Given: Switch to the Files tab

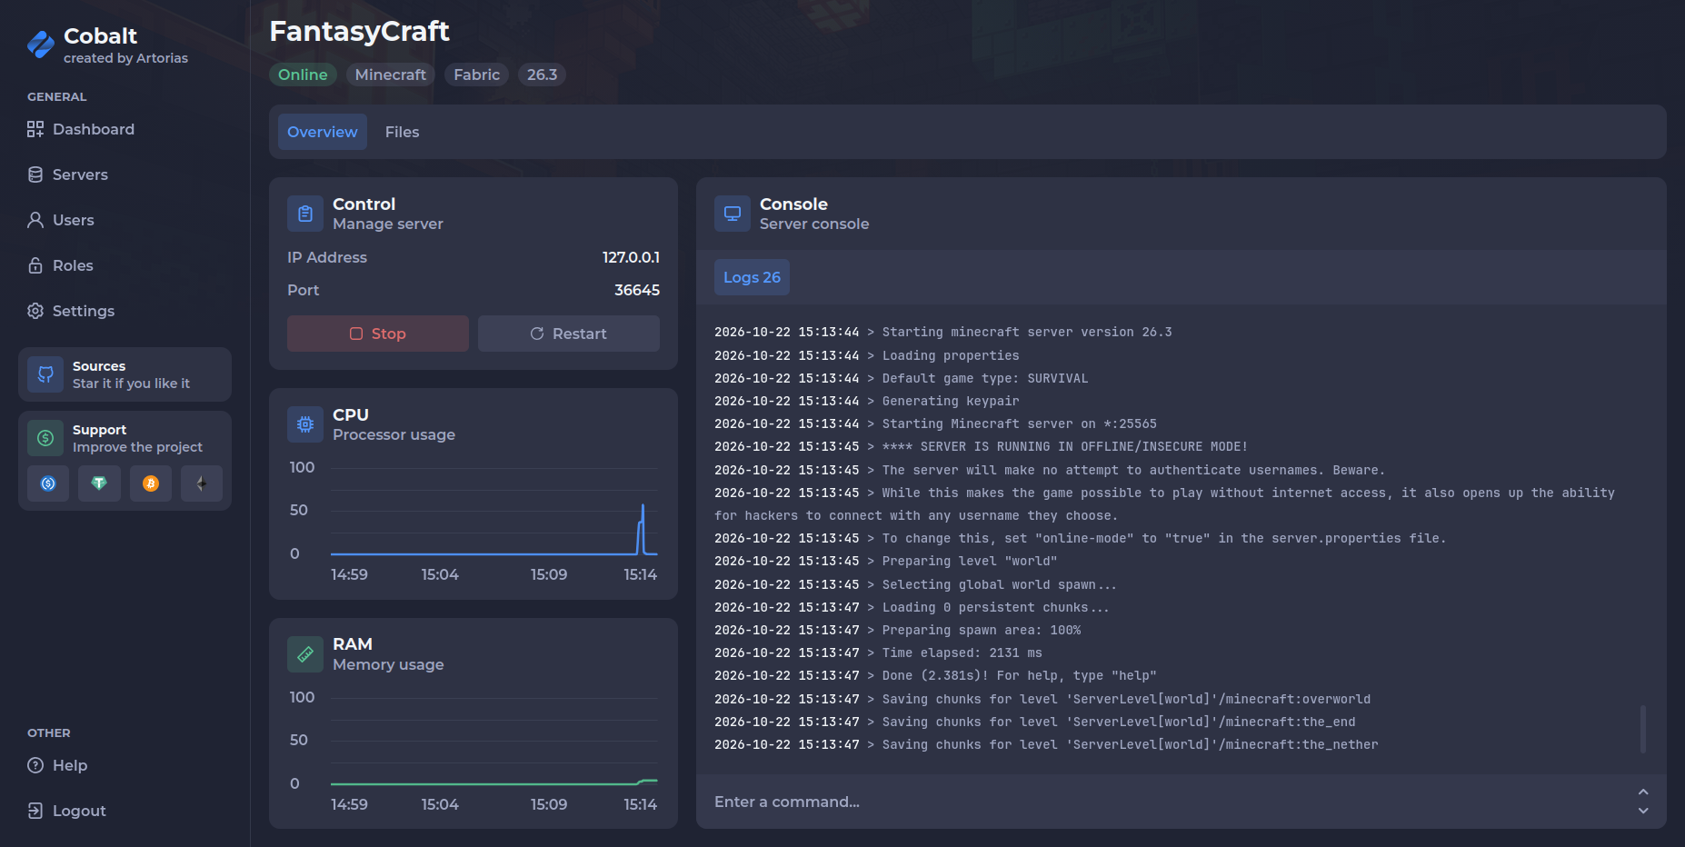Looking at the screenshot, I should coord(402,132).
